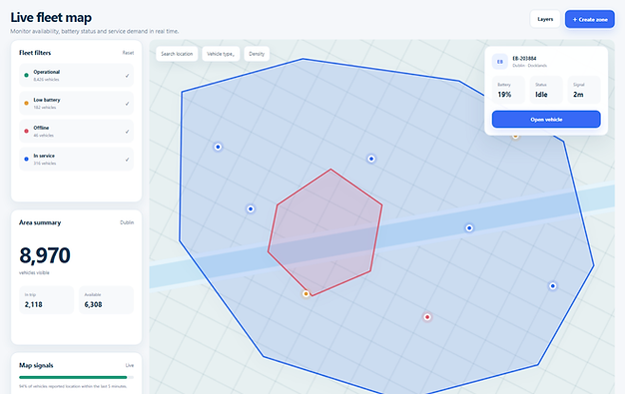
Task: Click the blue In service status dot
Action: click(26, 159)
